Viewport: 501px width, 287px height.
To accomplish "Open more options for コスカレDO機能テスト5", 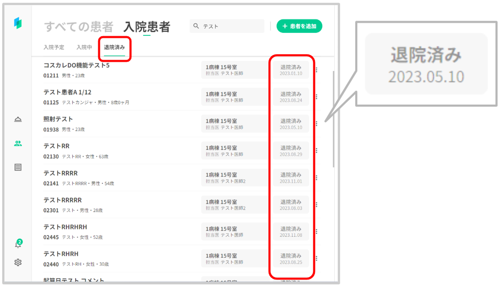I will [x=317, y=70].
